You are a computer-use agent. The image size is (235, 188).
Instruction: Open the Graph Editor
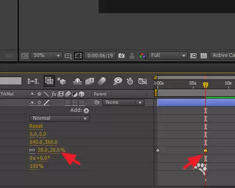142,81
